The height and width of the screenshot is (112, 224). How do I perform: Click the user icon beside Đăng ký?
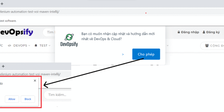204,32
